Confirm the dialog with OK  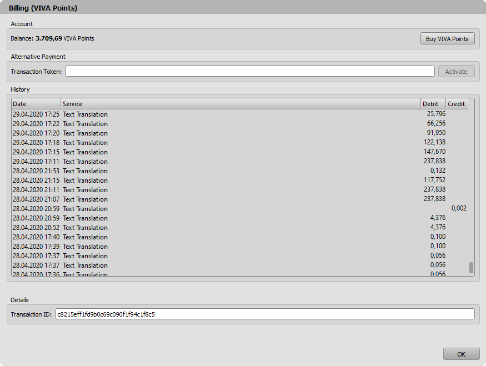pos(461,354)
